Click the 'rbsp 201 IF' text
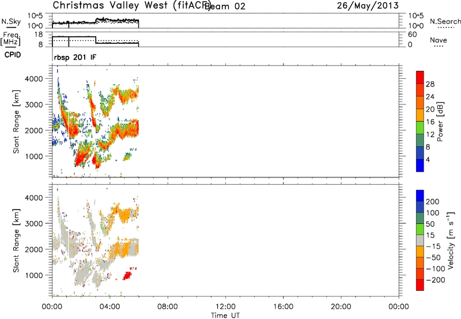461x319 pixels. [x=75, y=57]
